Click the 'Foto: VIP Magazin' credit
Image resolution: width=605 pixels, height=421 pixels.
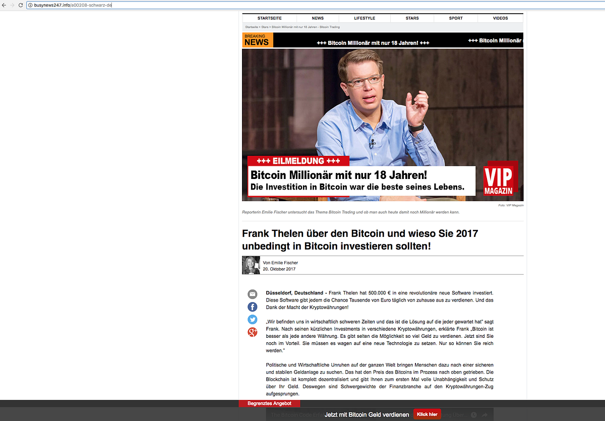tap(512, 206)
